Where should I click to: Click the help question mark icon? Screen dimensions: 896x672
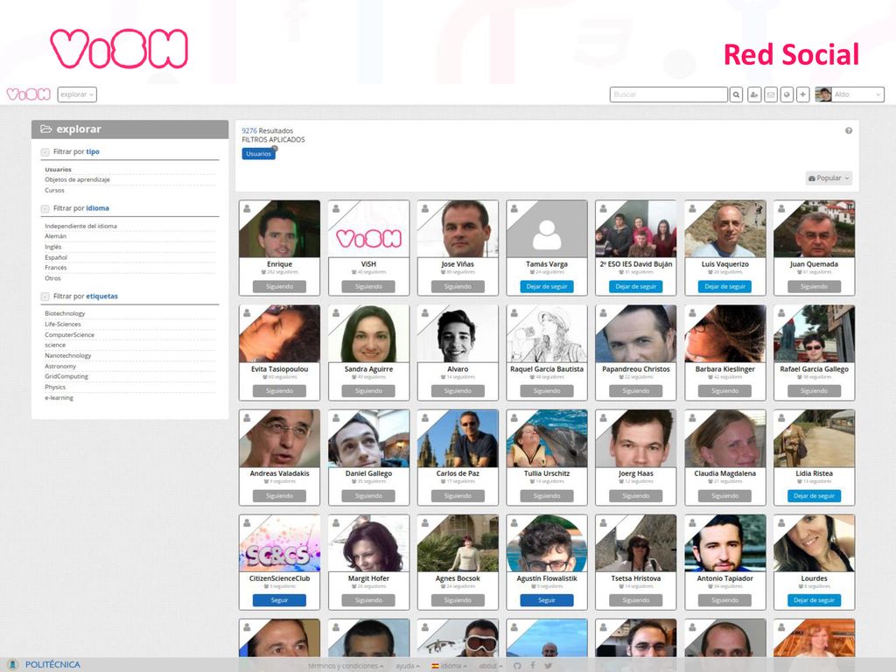click(x=849, y=131)
